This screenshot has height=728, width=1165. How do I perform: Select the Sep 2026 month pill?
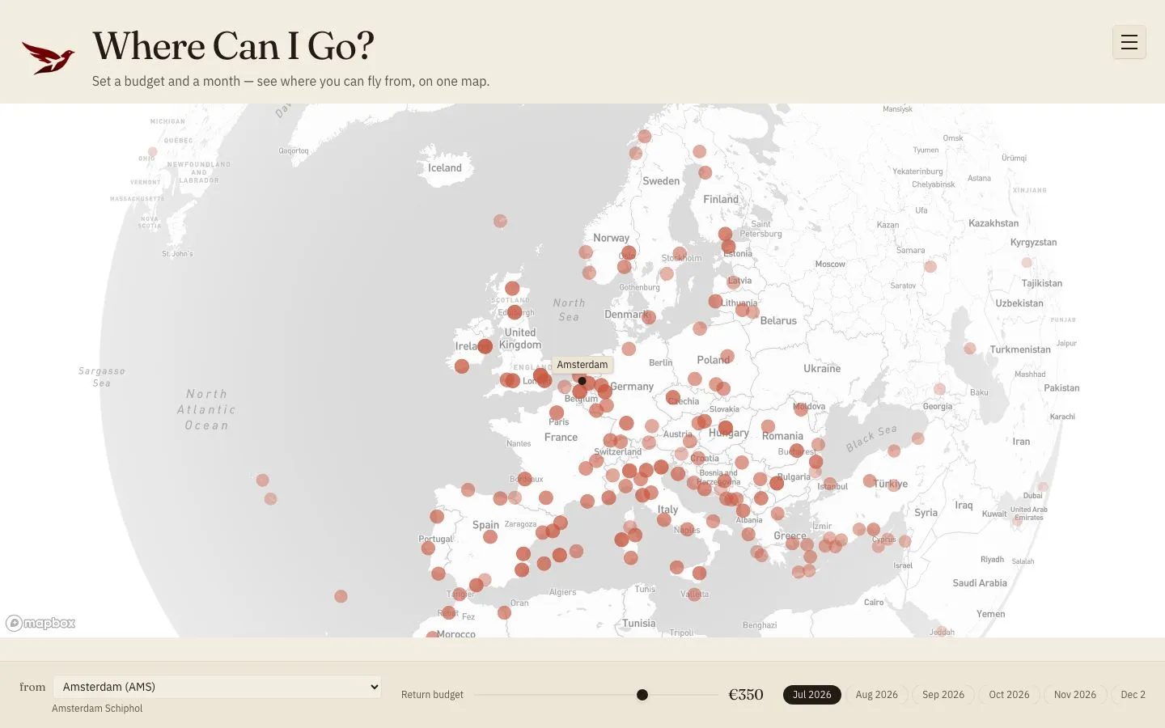(943, 695)
